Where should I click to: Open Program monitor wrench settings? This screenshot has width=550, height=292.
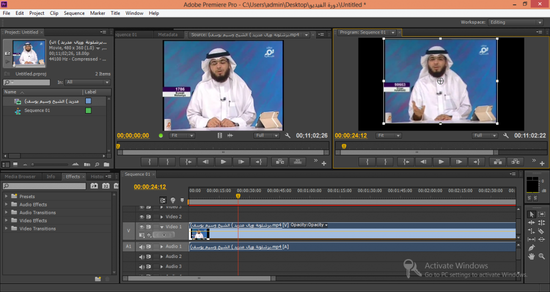click(506, 136)
